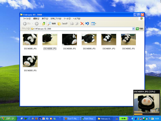Click the DSCN0088.JPG filename label
The height and width of the screenshot is (121, 161).
pos(50,49)
